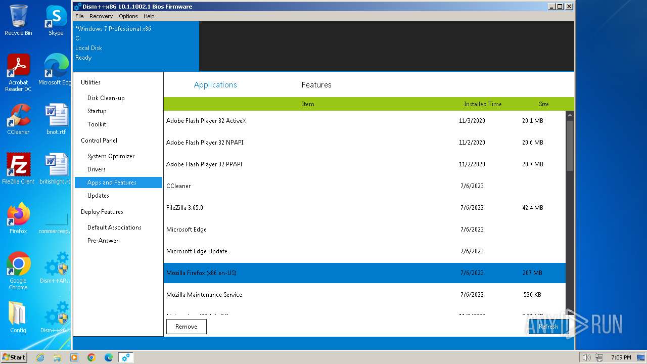This screenshot has height=364, width=647.
Task: Open Drivers in the sidebar
Action: point(97,169)
